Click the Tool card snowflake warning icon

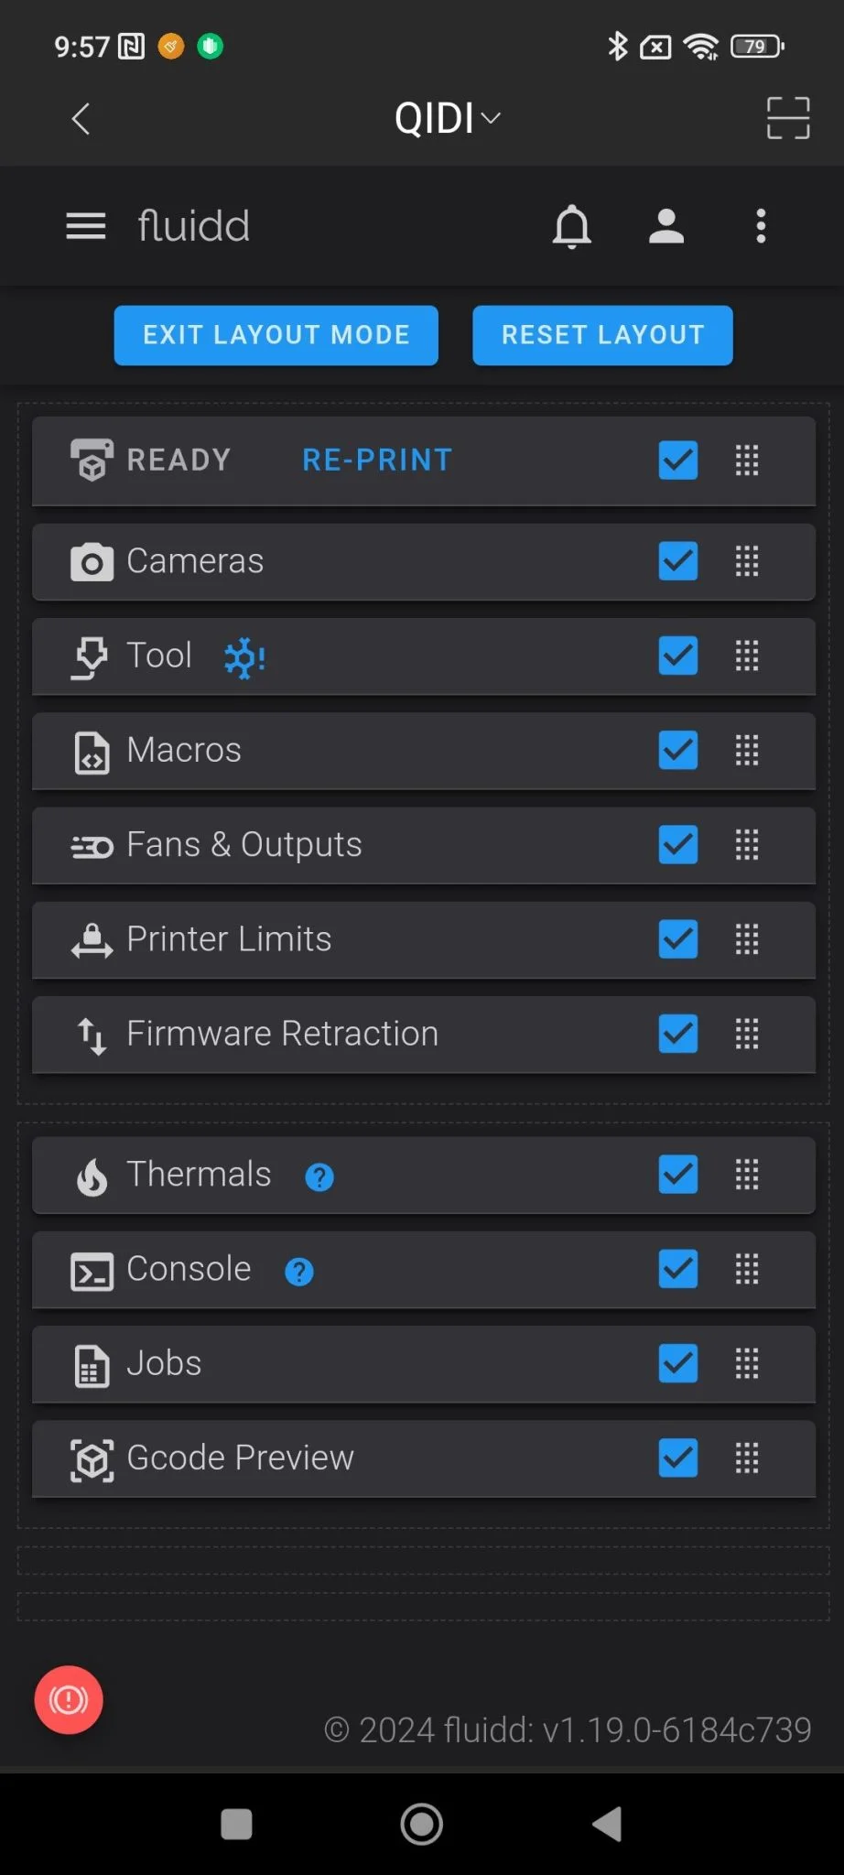click(x=245, y=658)
